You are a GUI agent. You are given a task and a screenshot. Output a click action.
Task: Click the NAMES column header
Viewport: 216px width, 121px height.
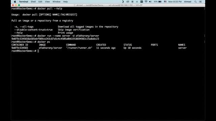[x=182, y=45]
